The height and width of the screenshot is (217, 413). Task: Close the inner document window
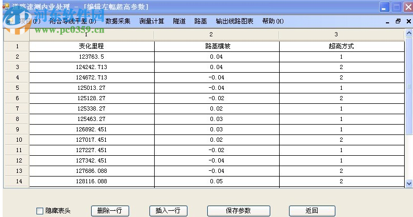pos(408,21)
